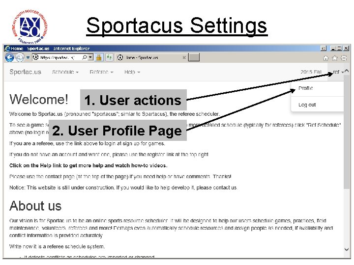This screenshot has height=265, width=354.
Task: Click the bold 'Click on the Help link' sentence
Action: click(88, 166)
